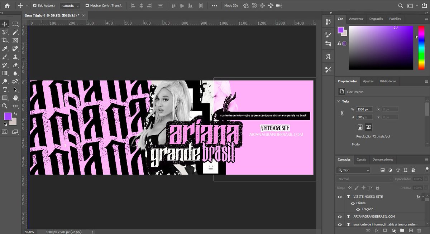Switch to the Ajustes tab
This screenshot has width=430, height=234.
[x=368, y=81]
